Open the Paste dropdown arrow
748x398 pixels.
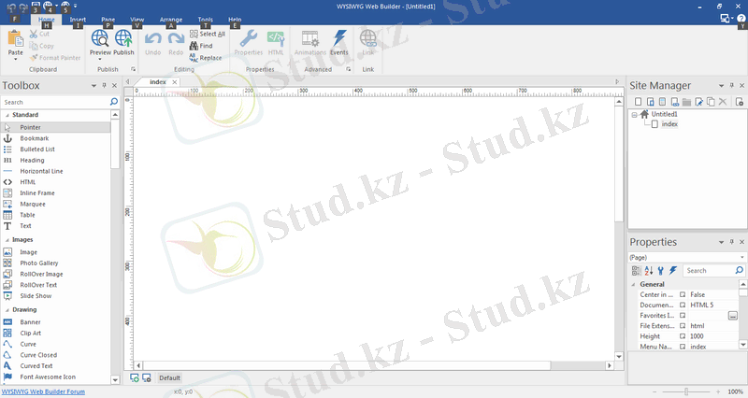point(15,59)
